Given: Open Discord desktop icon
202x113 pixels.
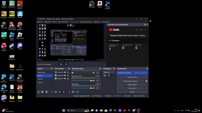Looking at the screenshot, I should point(20,46).
